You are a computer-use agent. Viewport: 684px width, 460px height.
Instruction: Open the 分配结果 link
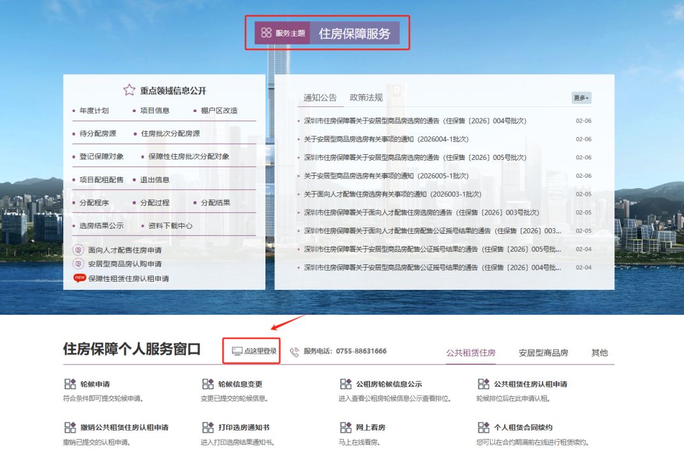215,203
